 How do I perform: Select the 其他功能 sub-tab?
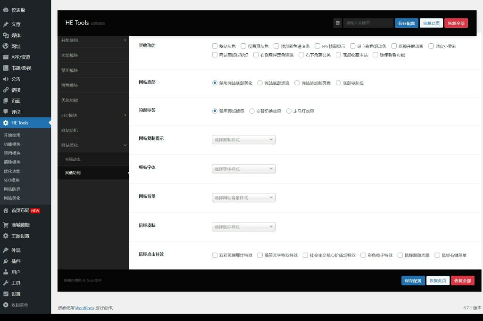coord(93,173)
